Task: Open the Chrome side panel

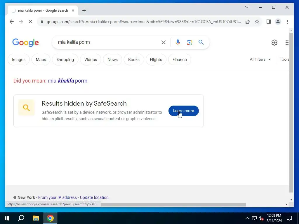Action: pos(269,22)
